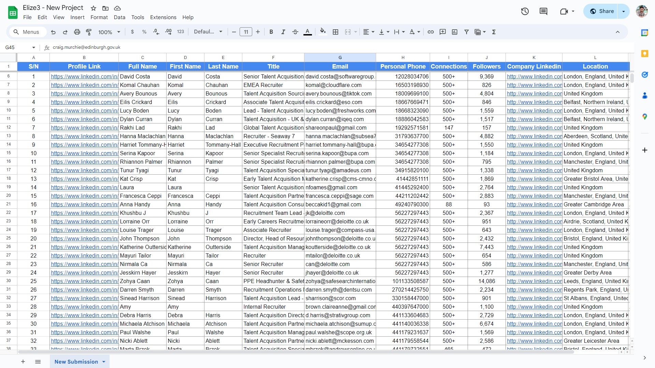Open the text color picker
The image size is (655, 368).
308,32
